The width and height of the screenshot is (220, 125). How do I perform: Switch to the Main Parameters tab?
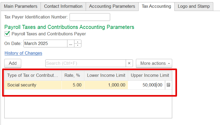(21, 6)
